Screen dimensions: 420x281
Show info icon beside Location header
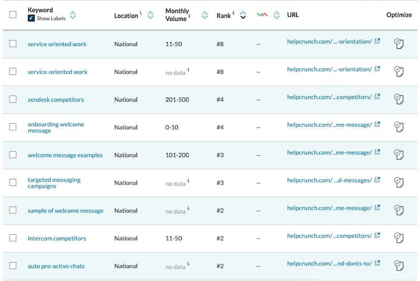[x=141, y=13]
